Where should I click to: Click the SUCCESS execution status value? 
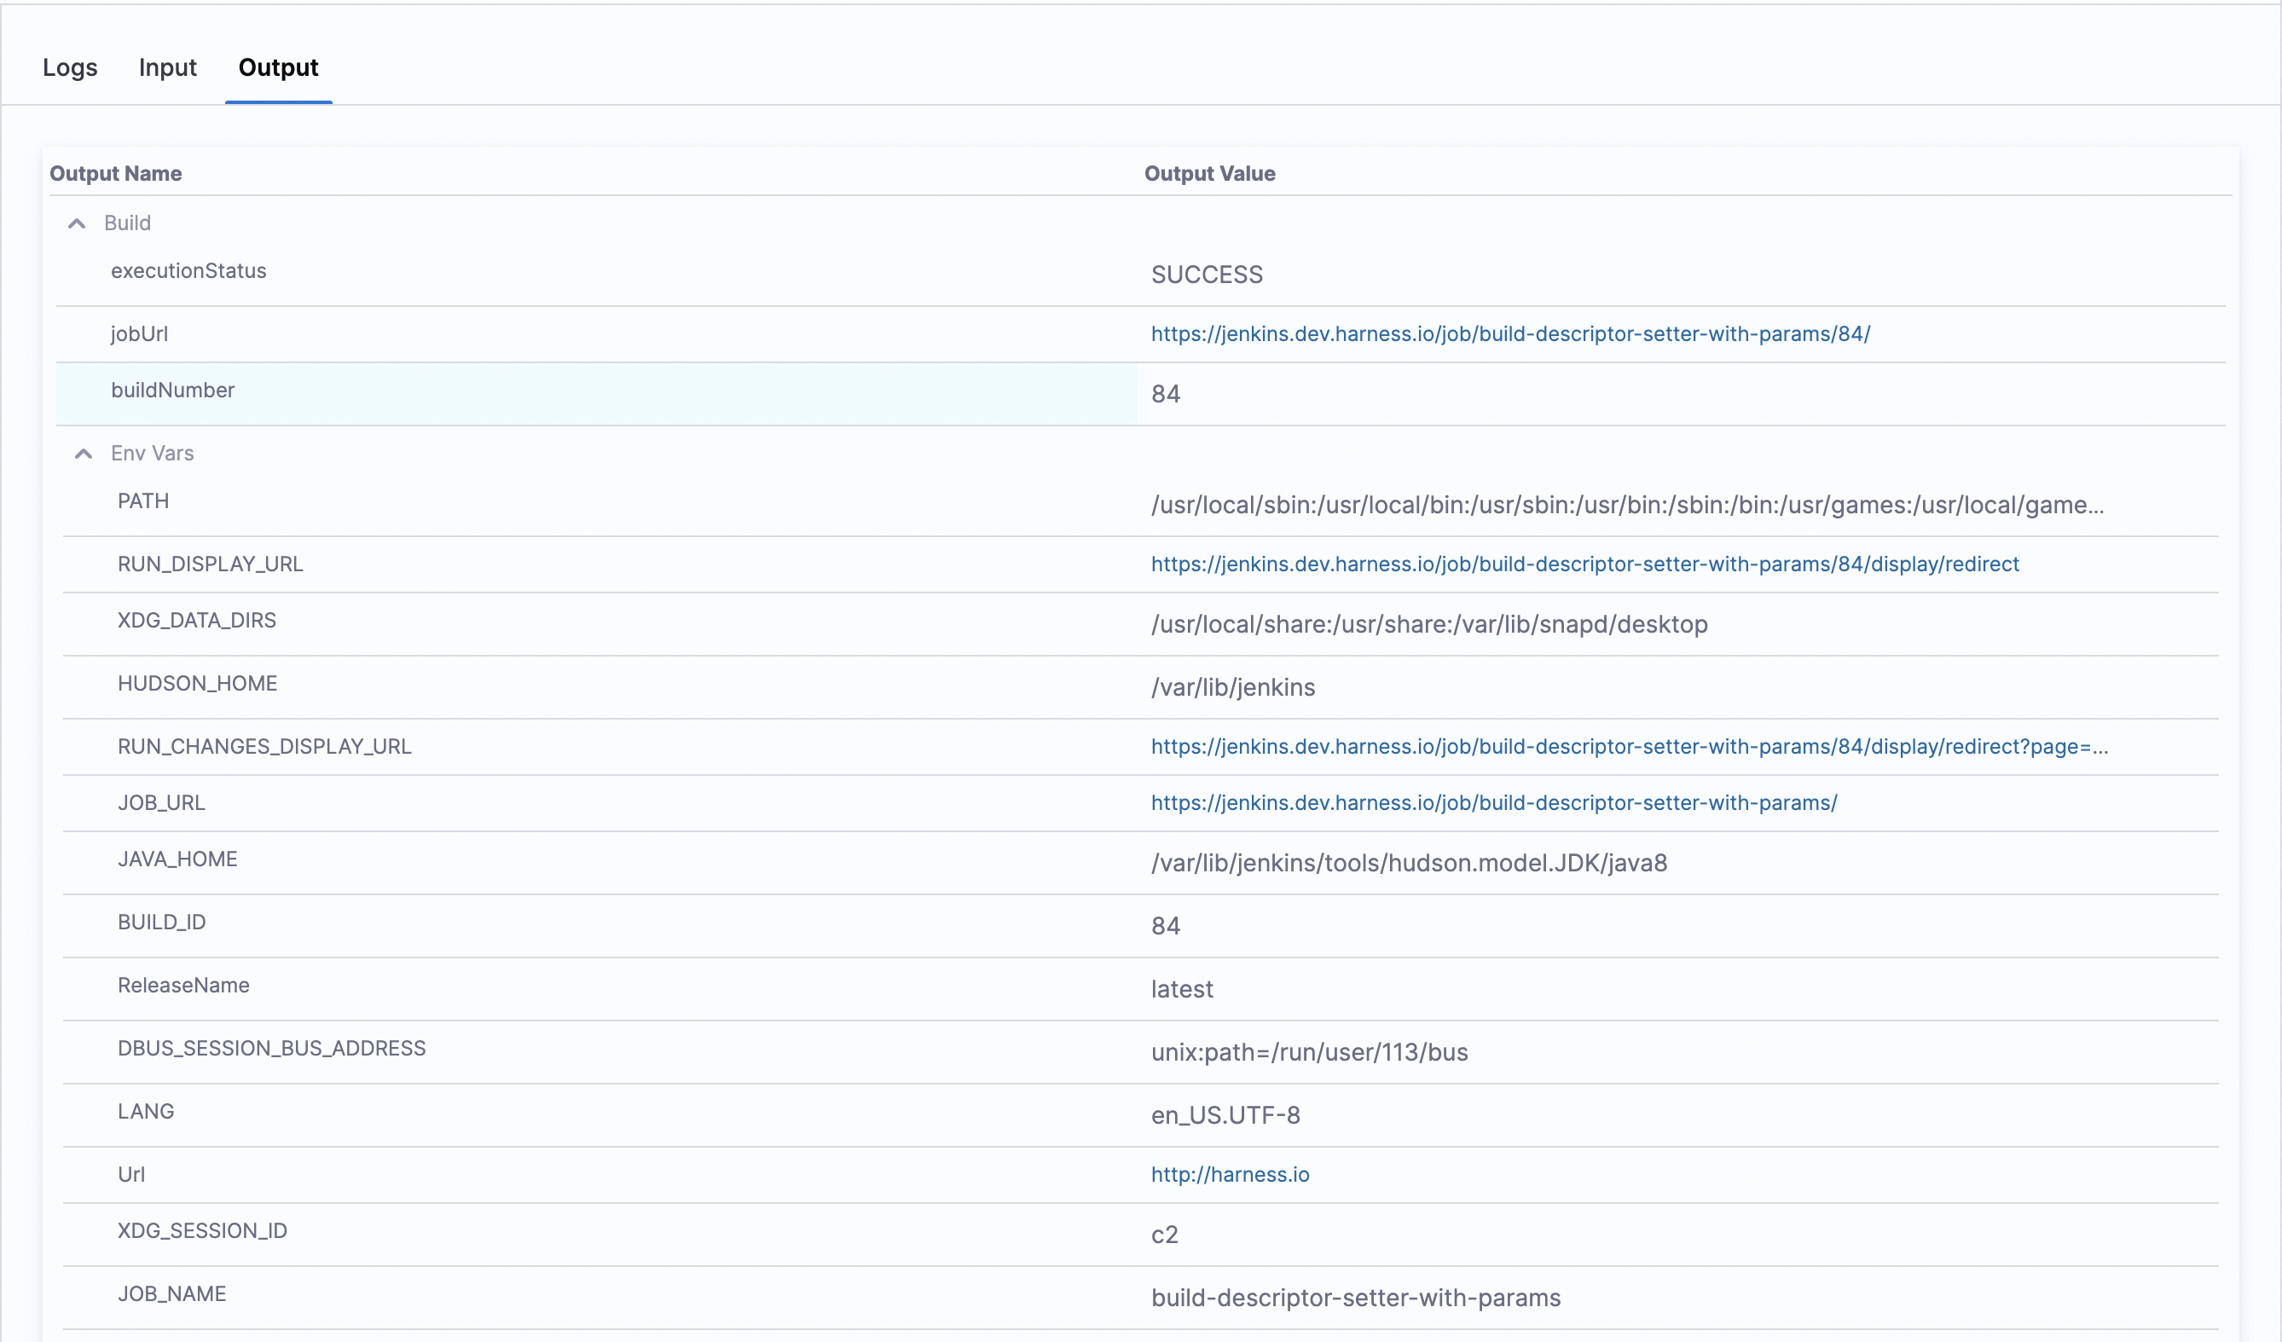(1206, 275)
